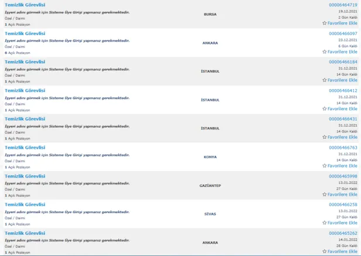Image resolution: width=361 pixels, height=256 pixels.
Task: Add the Sivas job to favorites via star
Action: point(325,223)
